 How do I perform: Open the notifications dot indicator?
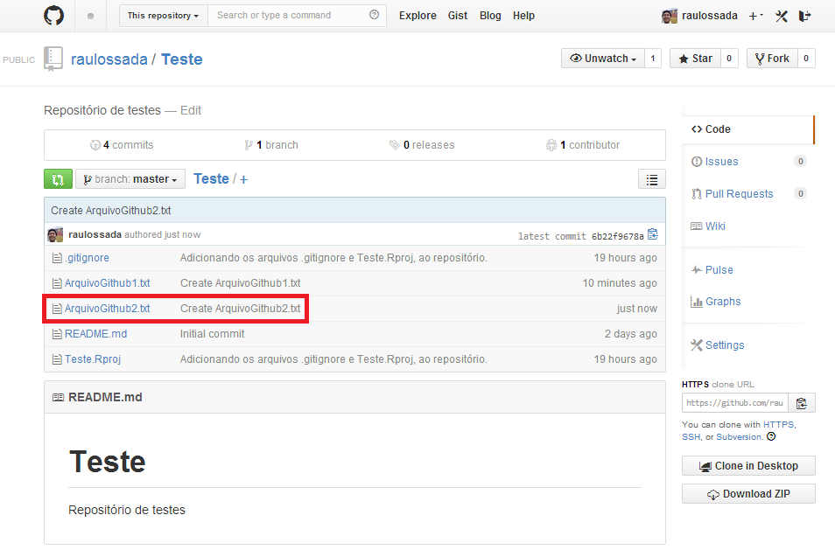[90, 16]
